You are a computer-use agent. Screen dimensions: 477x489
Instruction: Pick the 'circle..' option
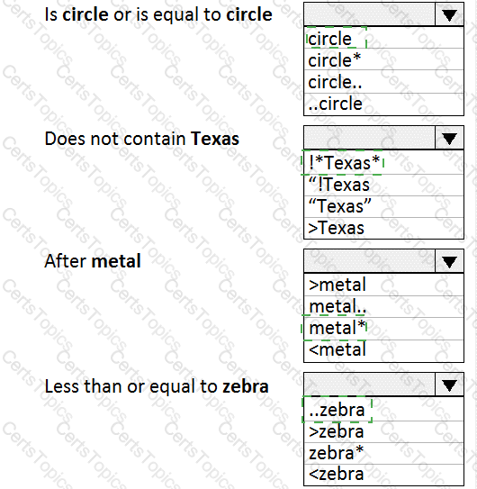tap(383, 81)
